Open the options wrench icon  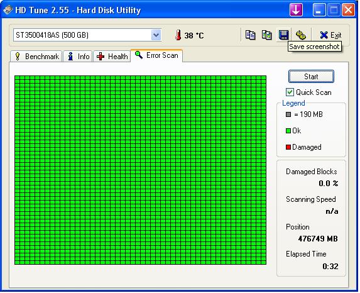click(x=300, y=35)
